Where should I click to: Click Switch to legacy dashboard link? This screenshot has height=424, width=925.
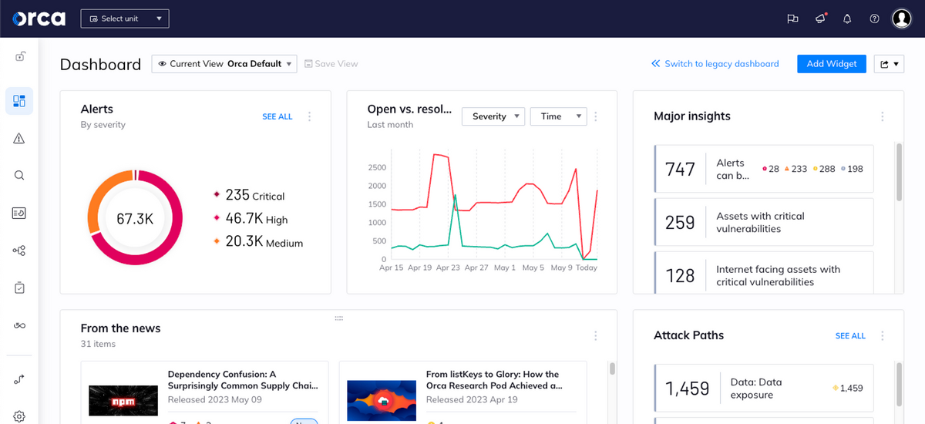tap(715, 64)
